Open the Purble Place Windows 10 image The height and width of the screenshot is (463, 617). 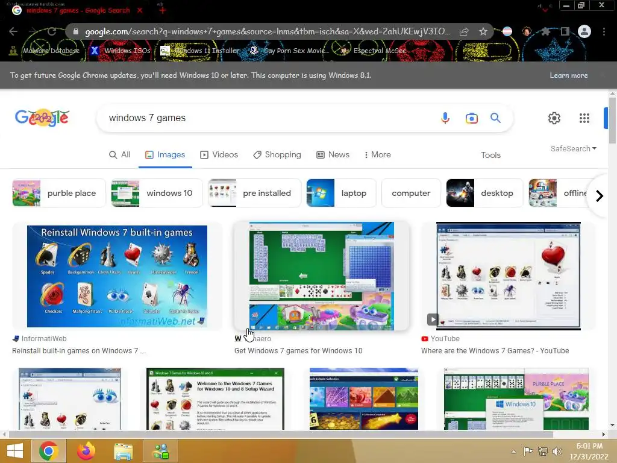click(516, 399)
